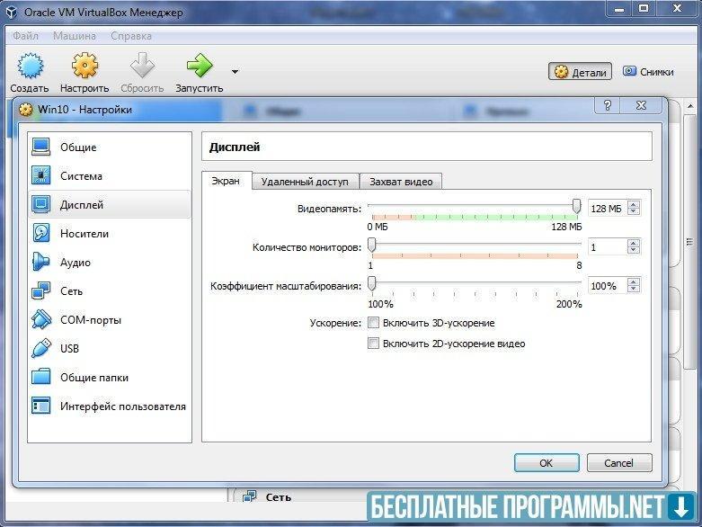Toggle the Детали view button
Image resolution: width=702 pixels, height=527 pixels.
click(581, 72)
